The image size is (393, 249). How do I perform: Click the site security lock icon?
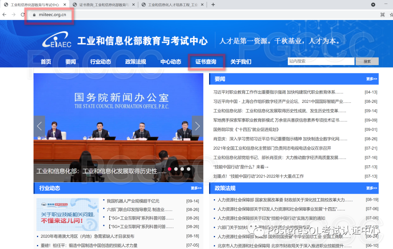pyautogui.click(x=33, y=15)
